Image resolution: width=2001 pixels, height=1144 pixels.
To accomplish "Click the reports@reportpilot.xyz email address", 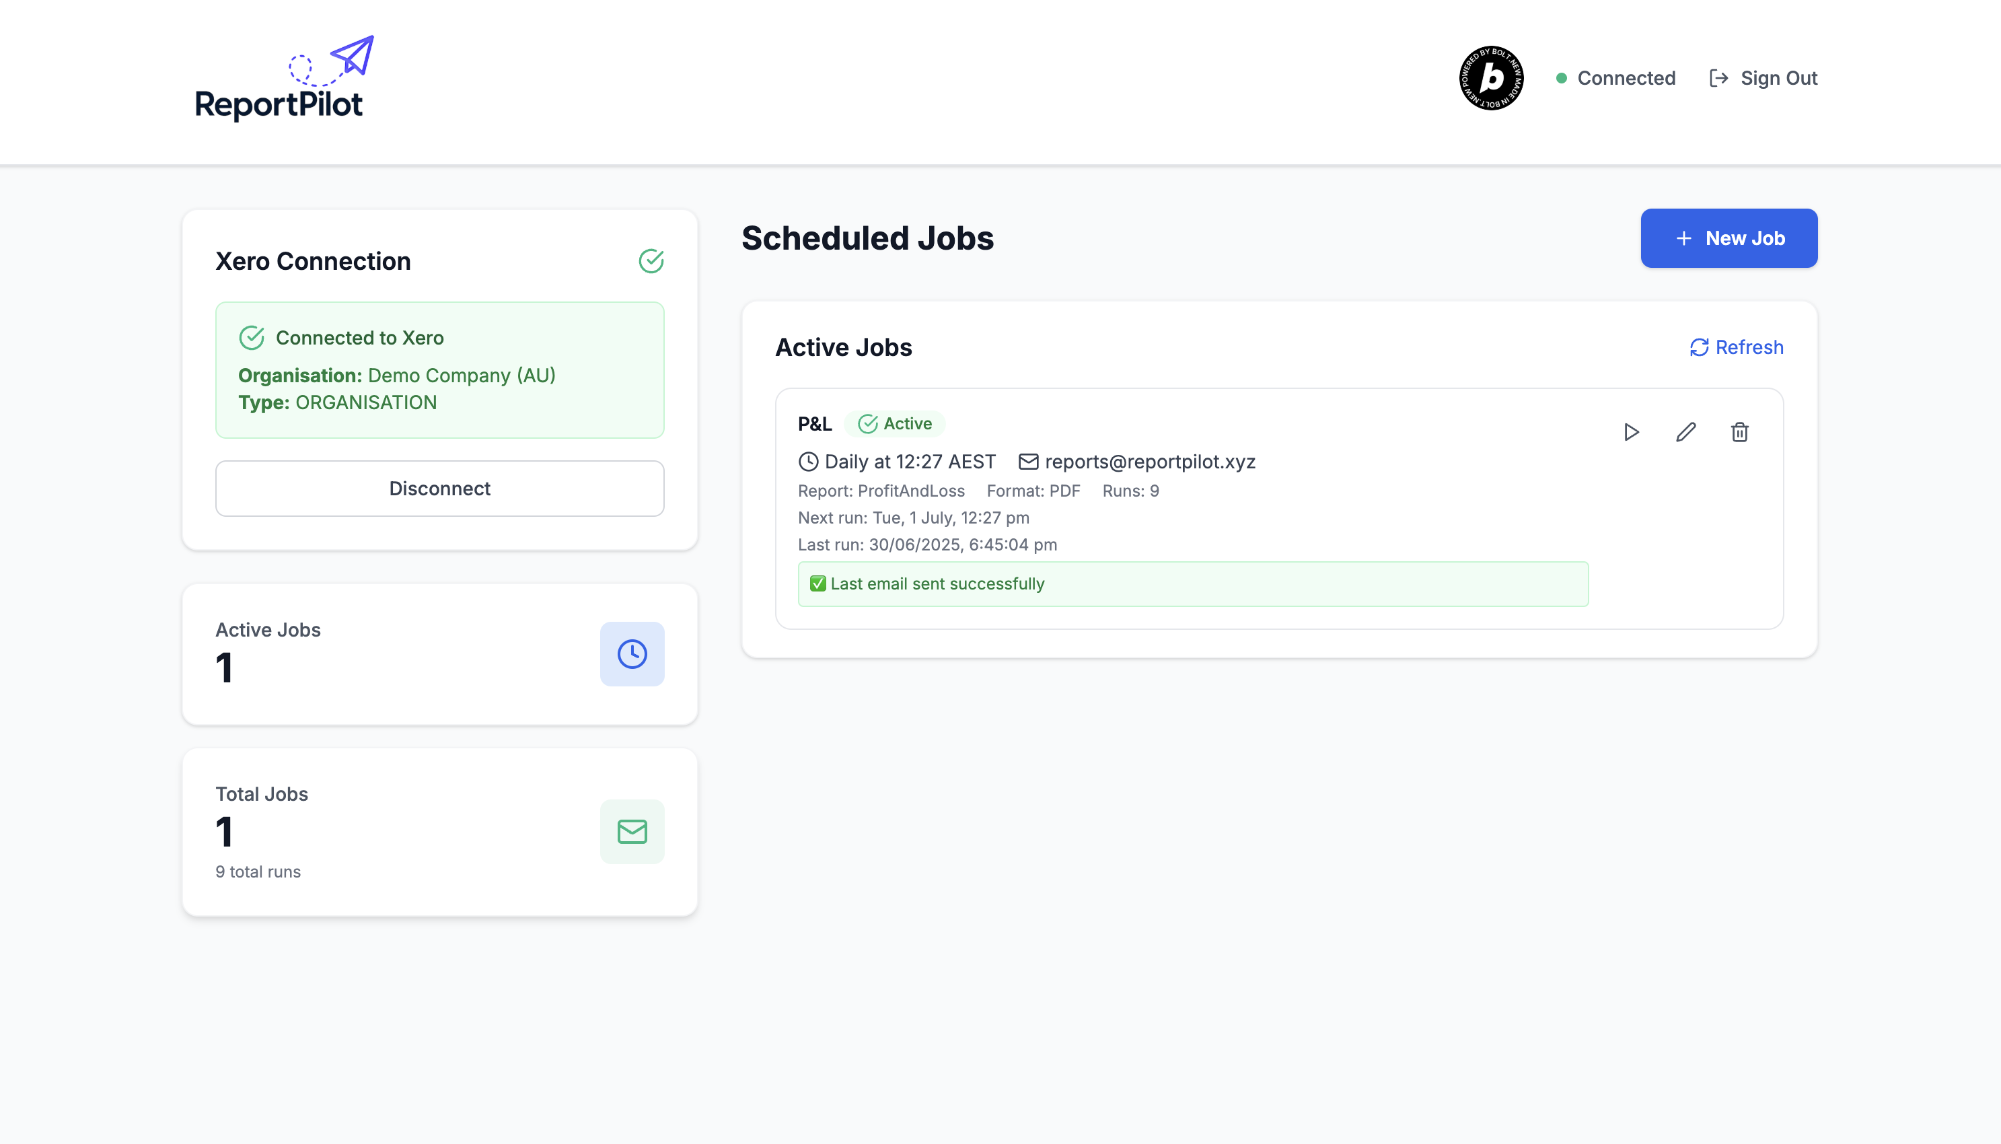I will 1150,461.
